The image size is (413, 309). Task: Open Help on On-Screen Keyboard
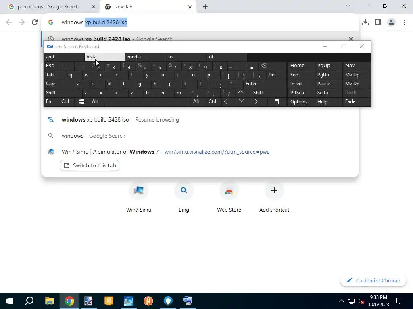[x=329, y=102]
